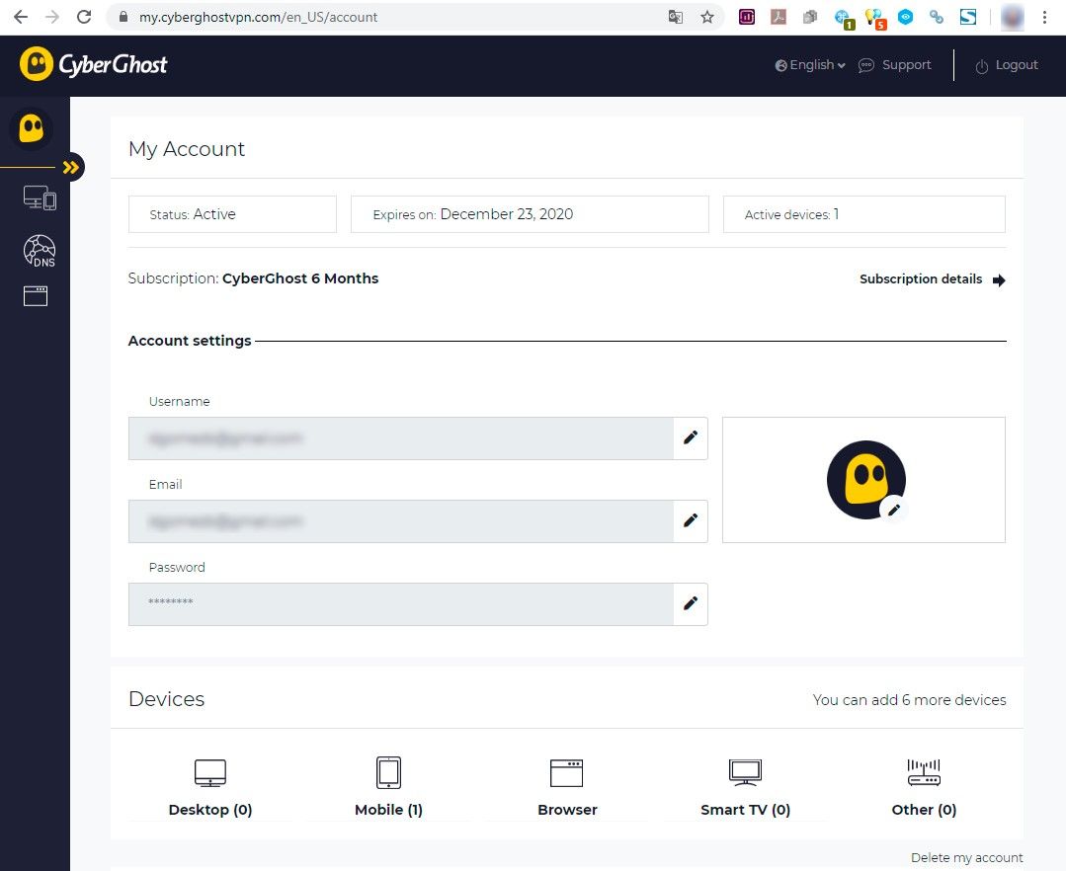
Task: Click the blue hexagon extension icon
Action: click(x=905, y=17)
